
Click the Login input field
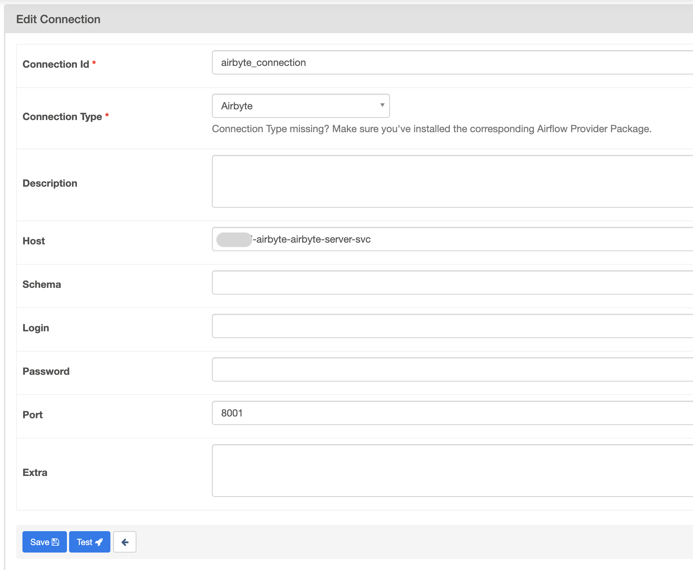452,326
